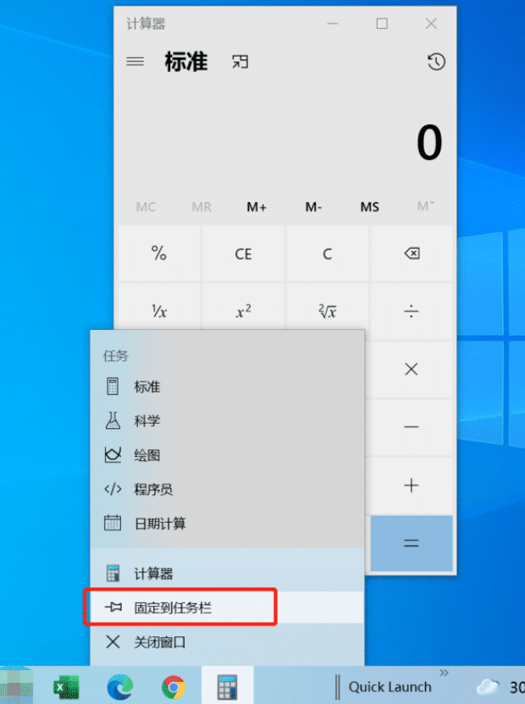Click the MR memory recall button
Image resolution: width=525 pixels, height=704 pixels.
[x=202, y=207]
